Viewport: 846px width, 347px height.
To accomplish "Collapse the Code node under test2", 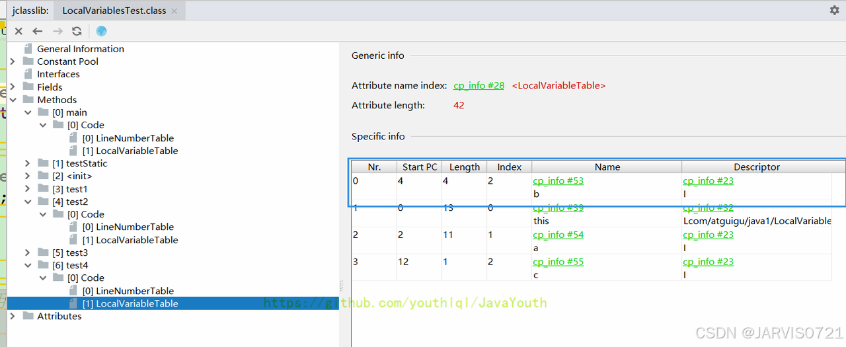I will (43, 214).
